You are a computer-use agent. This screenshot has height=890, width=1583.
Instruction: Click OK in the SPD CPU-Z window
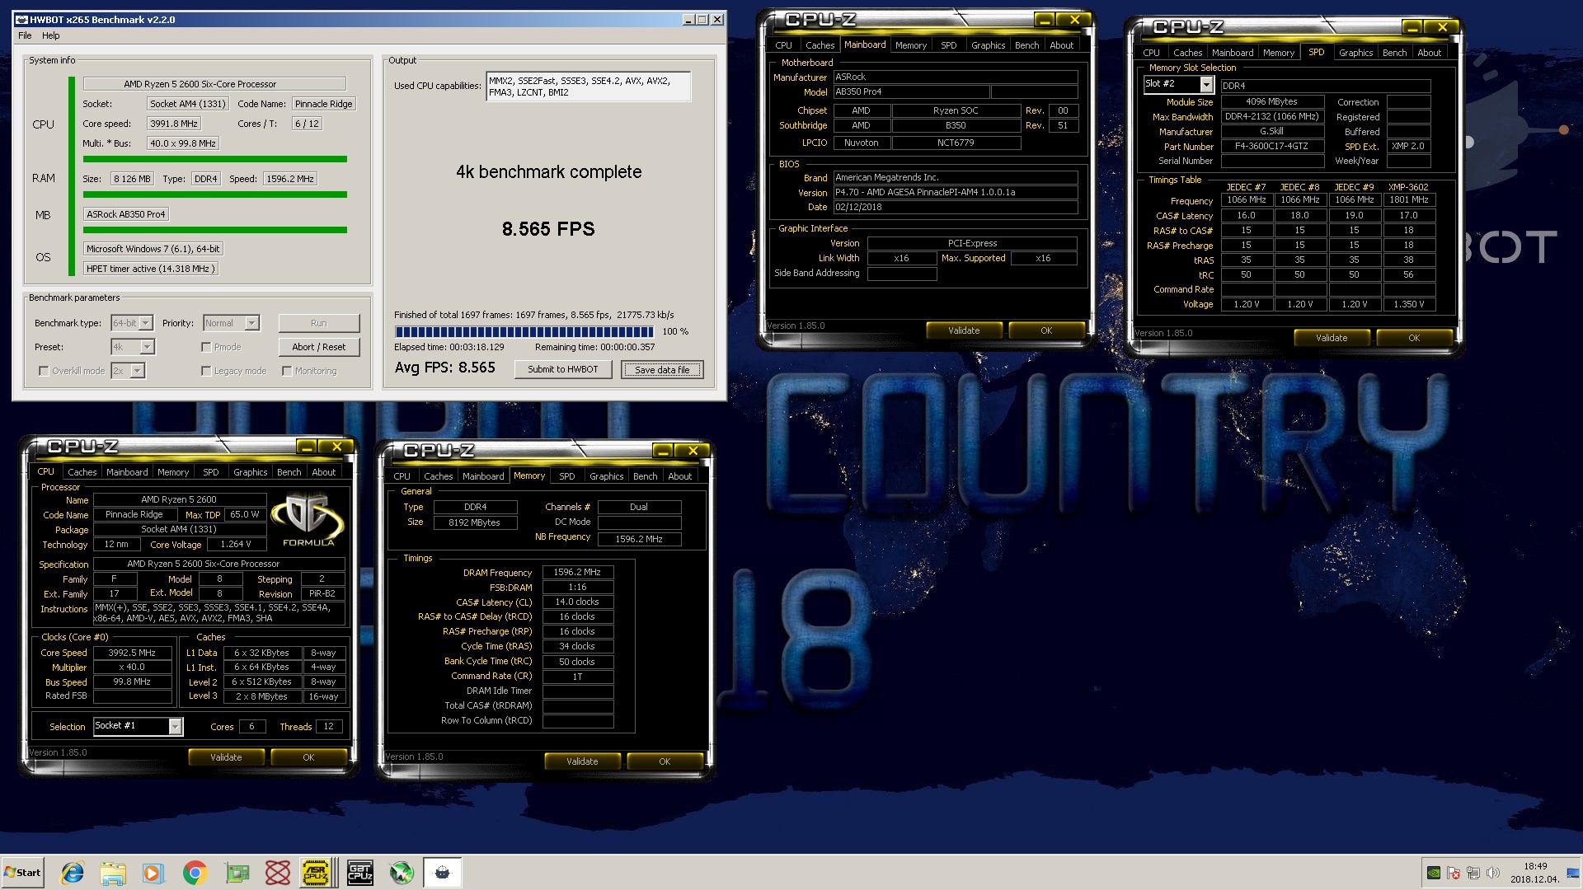tap(1414, 338)
